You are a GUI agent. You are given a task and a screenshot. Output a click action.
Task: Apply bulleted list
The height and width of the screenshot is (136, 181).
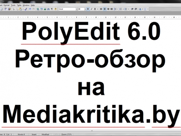(126, 9)
